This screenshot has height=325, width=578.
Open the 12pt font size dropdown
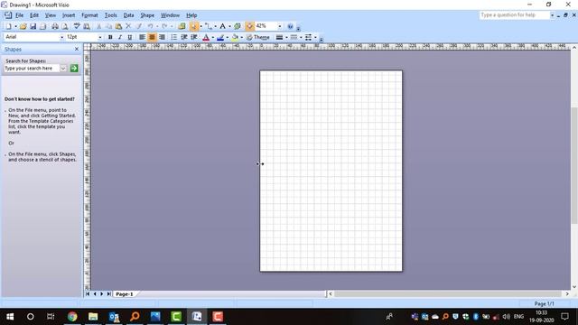[x=100, y=37]
